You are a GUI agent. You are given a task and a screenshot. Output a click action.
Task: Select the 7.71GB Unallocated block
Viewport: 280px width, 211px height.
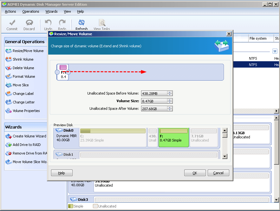pos(204,138)
